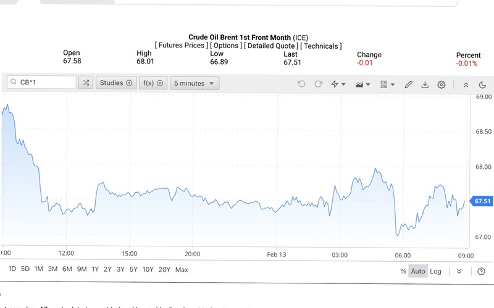Open chart settings gear

(442, 84)
